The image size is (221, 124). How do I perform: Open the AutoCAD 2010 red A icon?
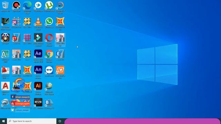click(6, 70)
